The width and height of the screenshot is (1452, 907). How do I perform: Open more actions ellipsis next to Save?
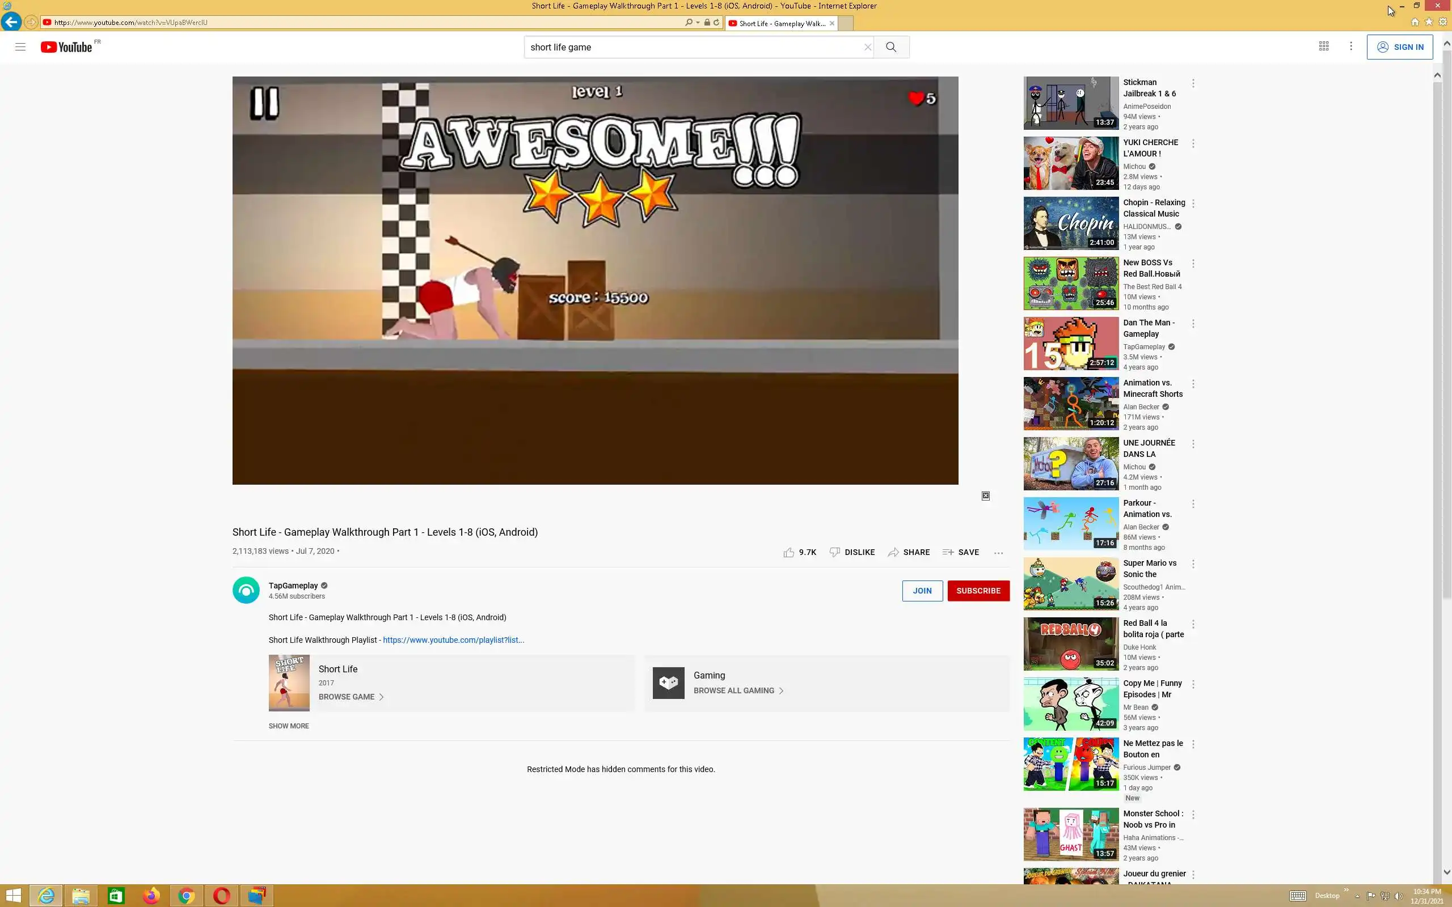coord(998,553)
